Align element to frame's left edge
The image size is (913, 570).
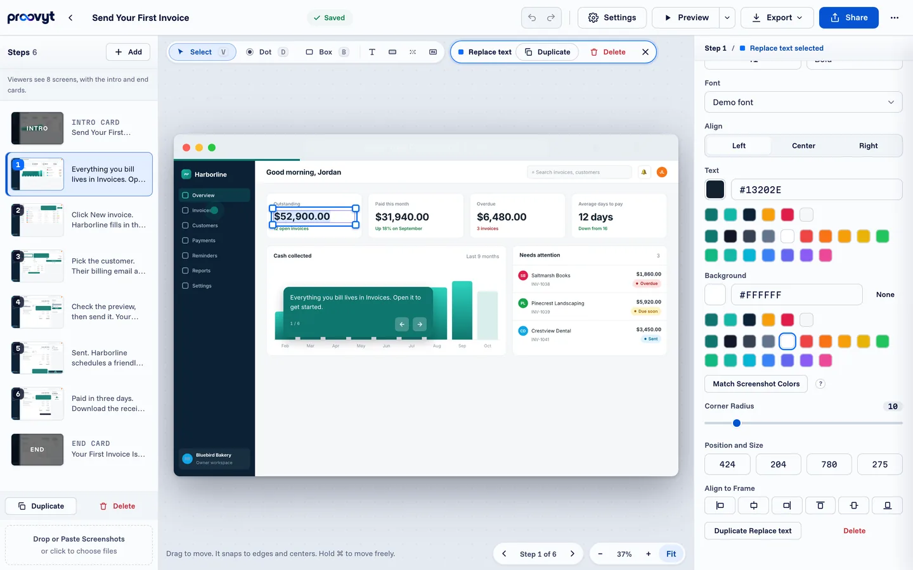(x=720, y=505)
